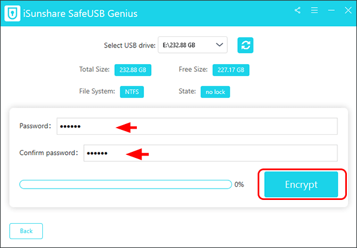Go back with the Back button
Screen dimensions: 357x248
pos(26,231)
